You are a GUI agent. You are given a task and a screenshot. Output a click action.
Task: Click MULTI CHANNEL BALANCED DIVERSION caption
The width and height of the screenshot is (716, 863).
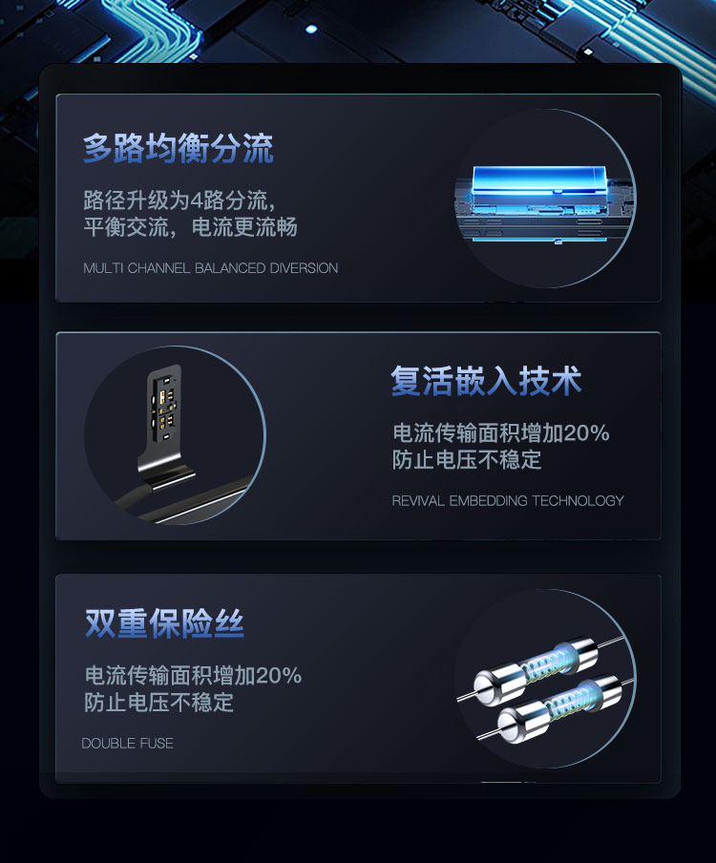[x=210, y=268]
